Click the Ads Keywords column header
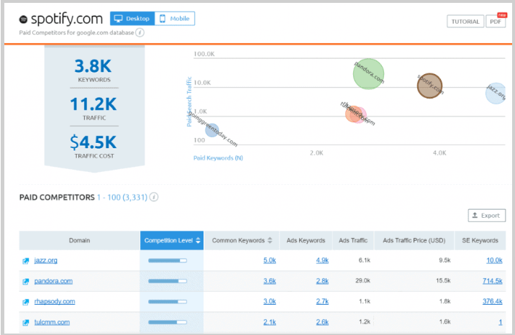Image resolution: width=515 pixels, height=335 pixels. 306,241
